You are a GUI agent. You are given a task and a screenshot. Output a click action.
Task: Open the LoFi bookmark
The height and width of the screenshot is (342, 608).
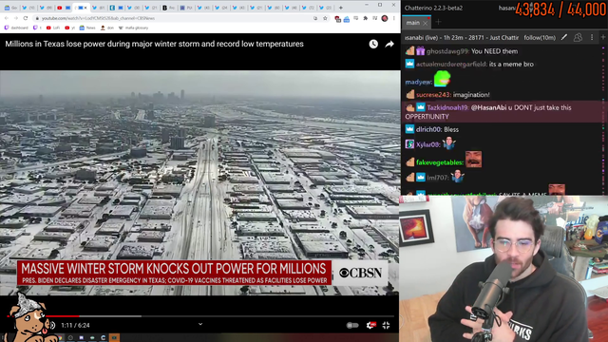point(53,28)
